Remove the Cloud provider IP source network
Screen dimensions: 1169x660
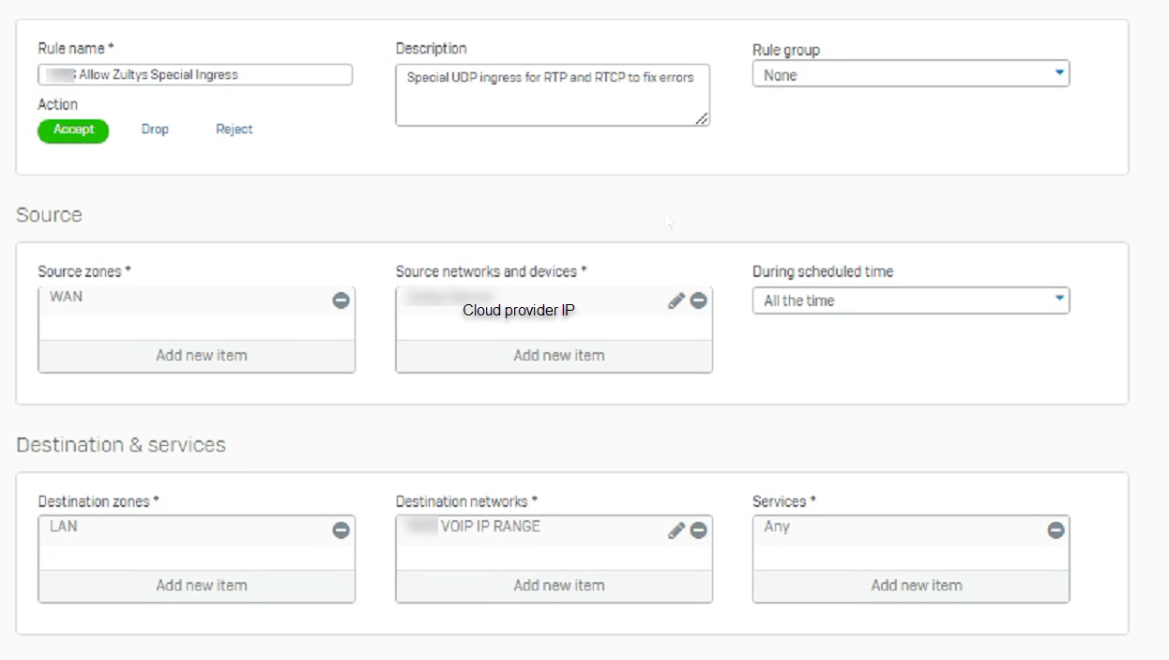click(698, 300)
